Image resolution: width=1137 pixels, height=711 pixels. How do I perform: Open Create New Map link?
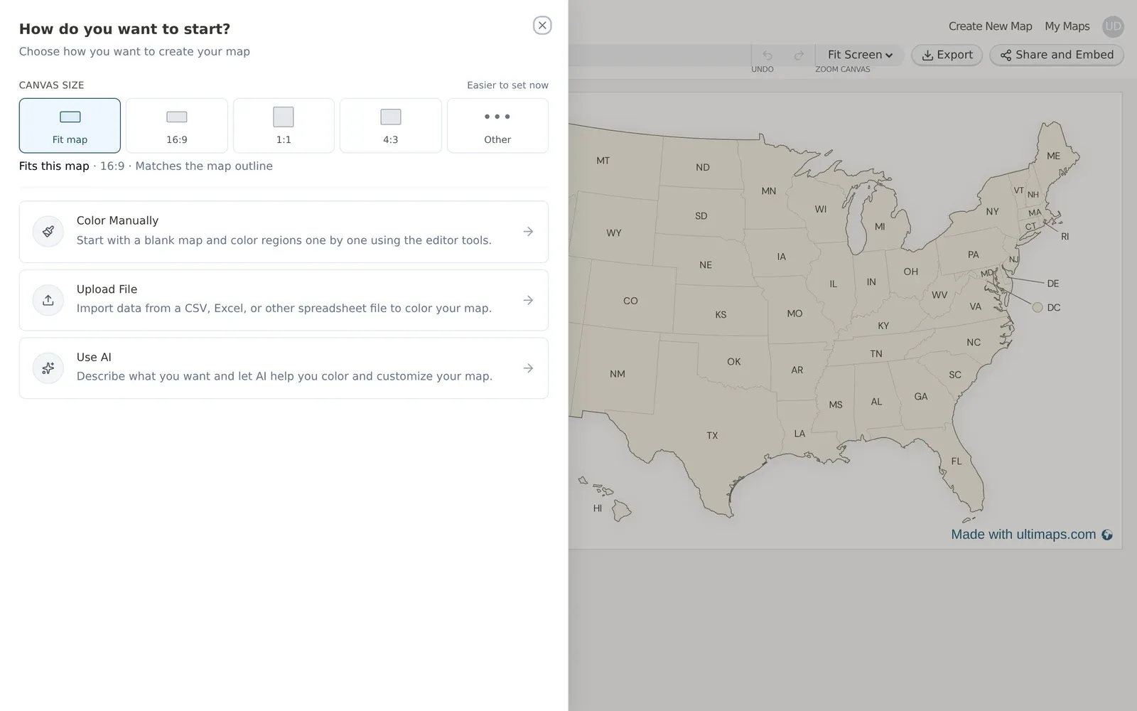point(990,26)
